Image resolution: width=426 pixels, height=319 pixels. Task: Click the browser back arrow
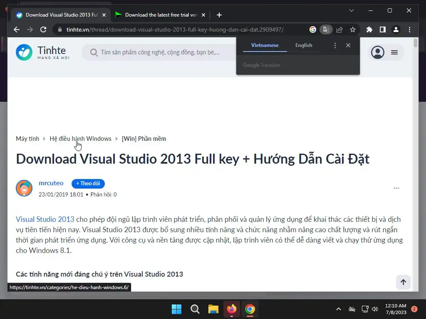17,29
